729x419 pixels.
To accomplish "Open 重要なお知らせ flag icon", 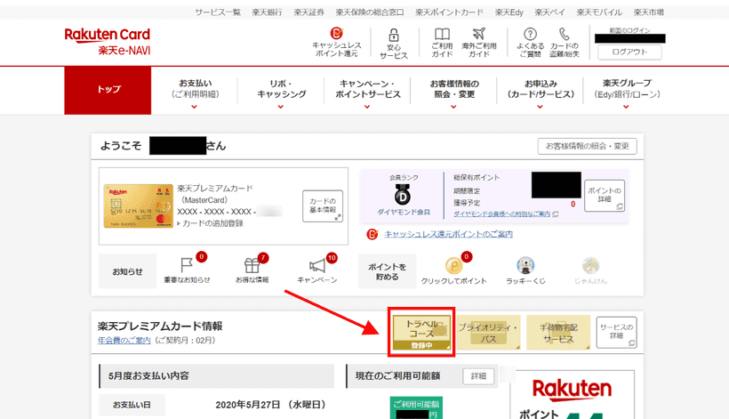I will pyautogui.click(x=187, y=270).
